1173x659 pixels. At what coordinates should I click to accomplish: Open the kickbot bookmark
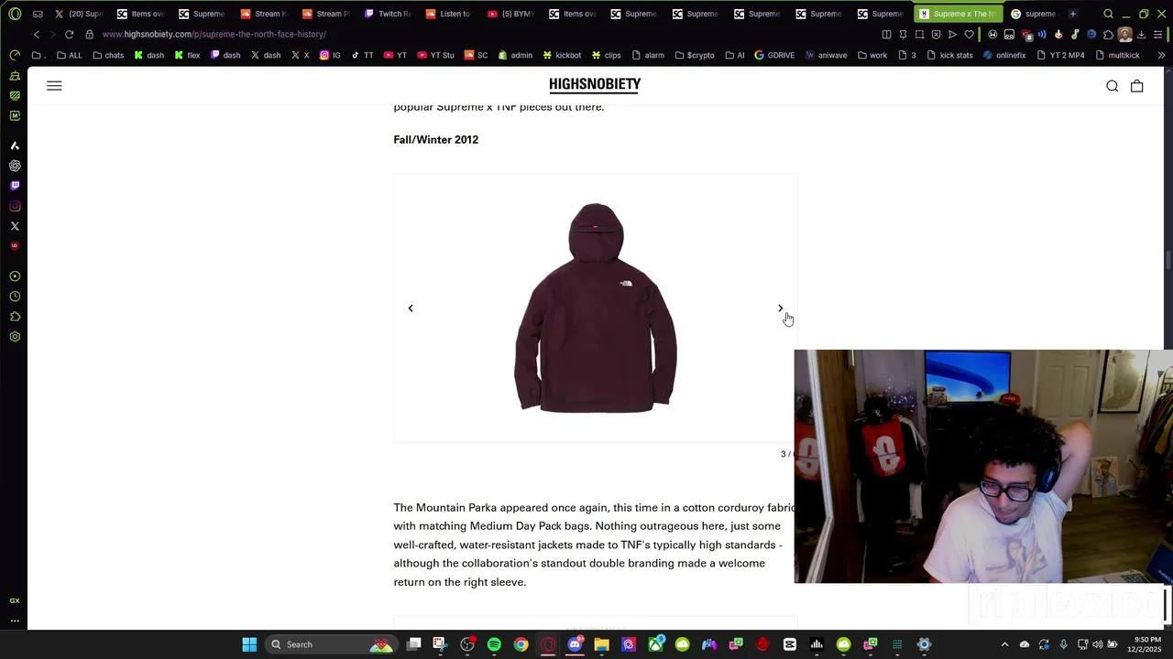[561, 55]
